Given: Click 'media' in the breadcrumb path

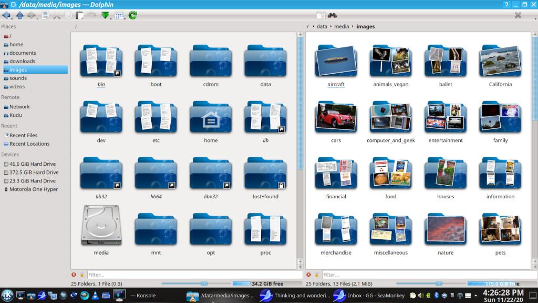Looking at the screenshot, I should pos(342,26).
